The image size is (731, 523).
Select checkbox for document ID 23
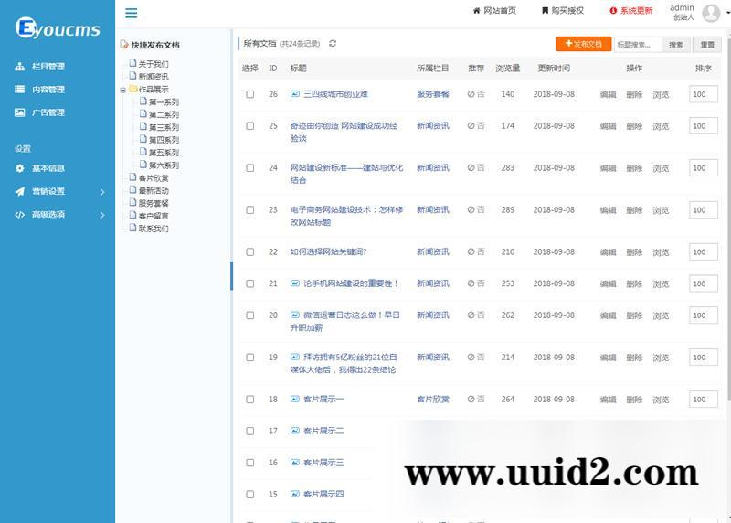[x=250, y=210]
